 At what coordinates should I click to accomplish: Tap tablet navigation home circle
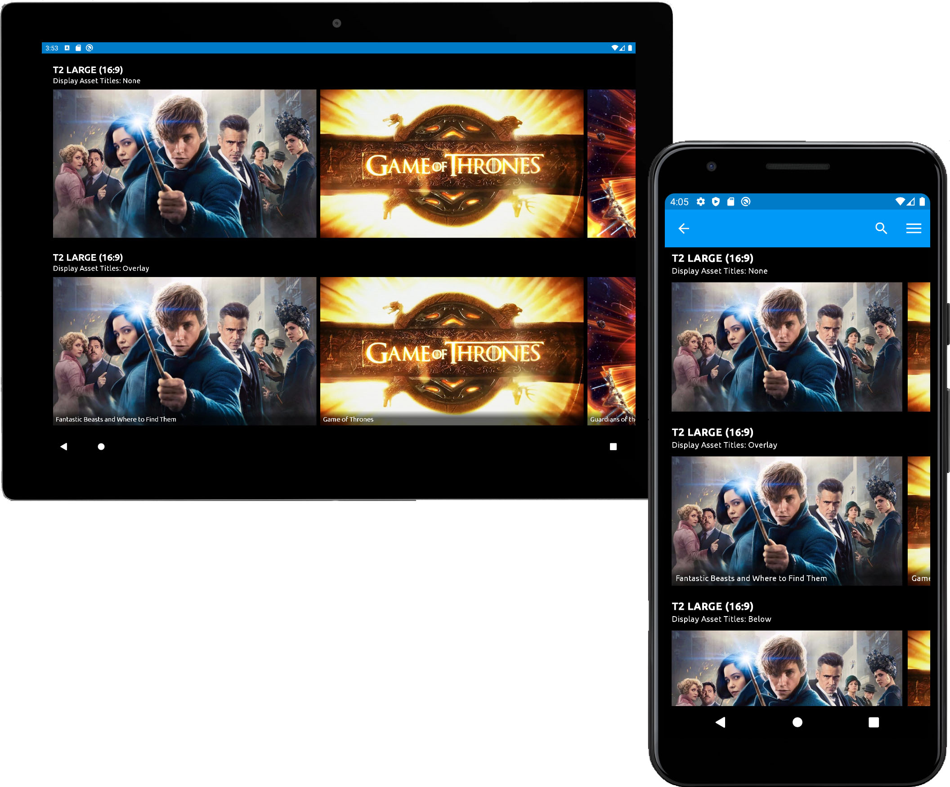click(x=101, y=447)
